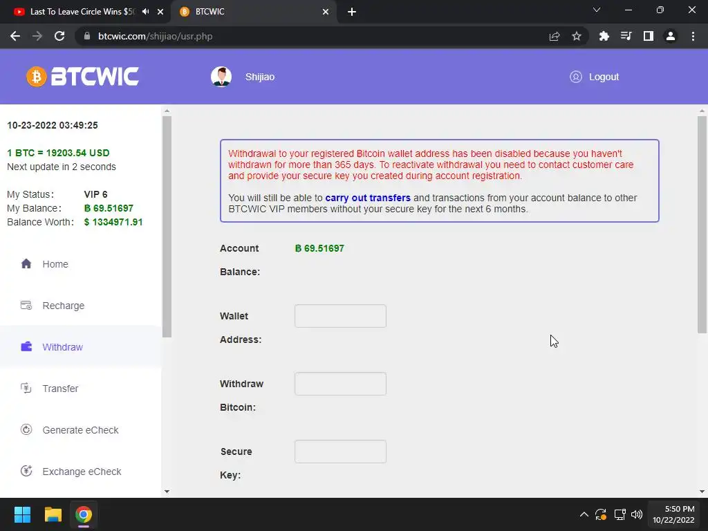
Task: Click taskbar clock showing 5:50 PM
Action: [x=673, y=514]
